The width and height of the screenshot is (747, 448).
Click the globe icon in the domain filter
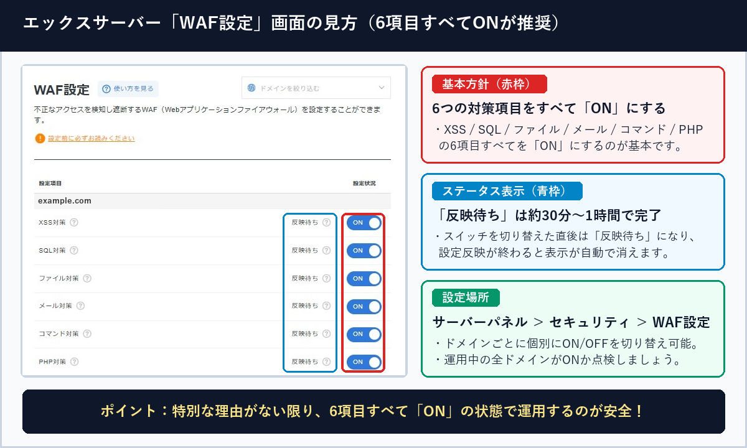click(x=251, y=88)
